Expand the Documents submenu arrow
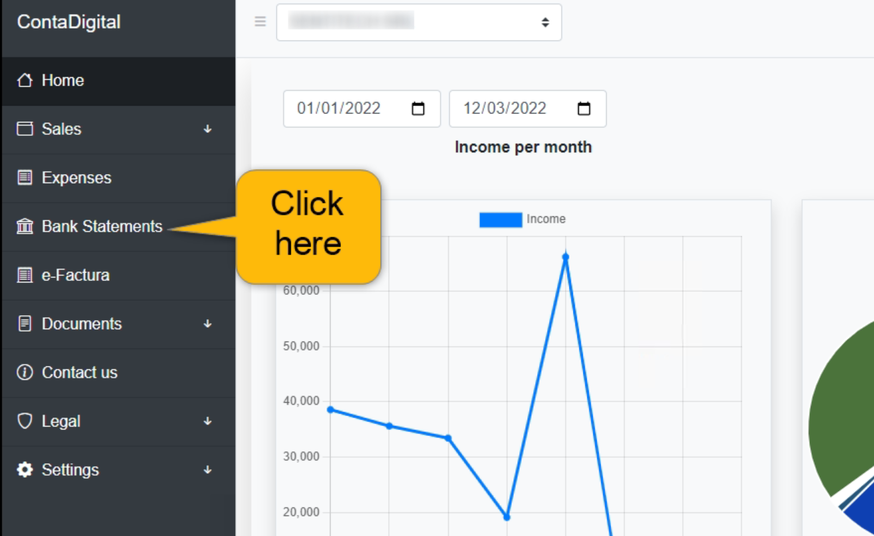 pyautogui.click(x=207, y=324)
